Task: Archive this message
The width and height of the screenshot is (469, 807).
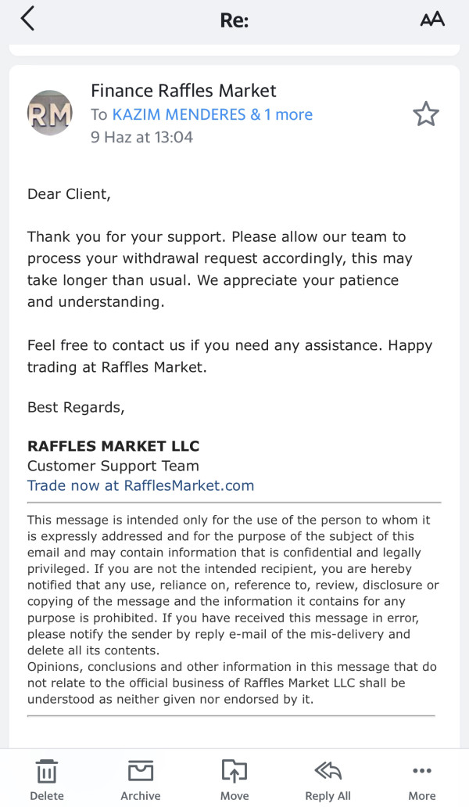Action: pyautogui.click(x=141, y=779)
